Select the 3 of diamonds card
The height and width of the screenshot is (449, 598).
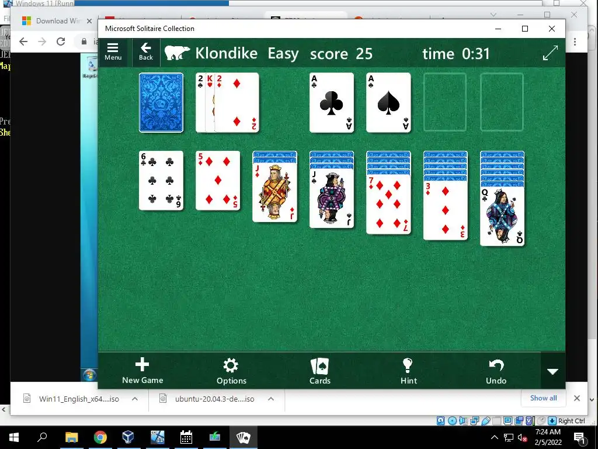445,210
